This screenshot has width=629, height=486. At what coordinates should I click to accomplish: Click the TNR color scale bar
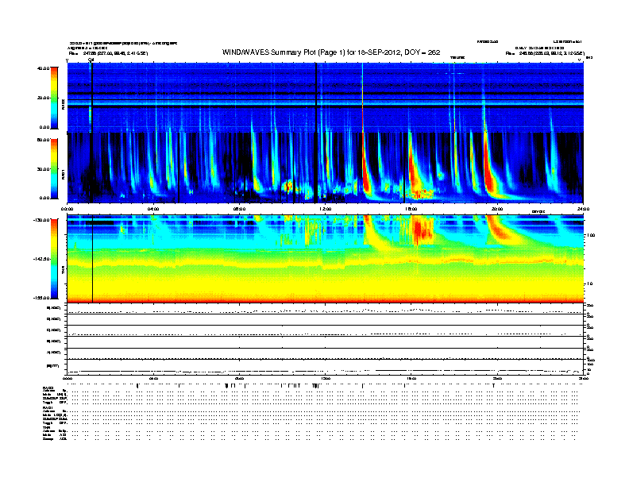pos(54,259)
